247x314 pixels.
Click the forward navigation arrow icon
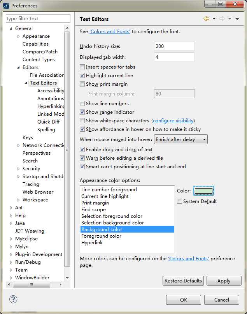[x=222, y=19]
